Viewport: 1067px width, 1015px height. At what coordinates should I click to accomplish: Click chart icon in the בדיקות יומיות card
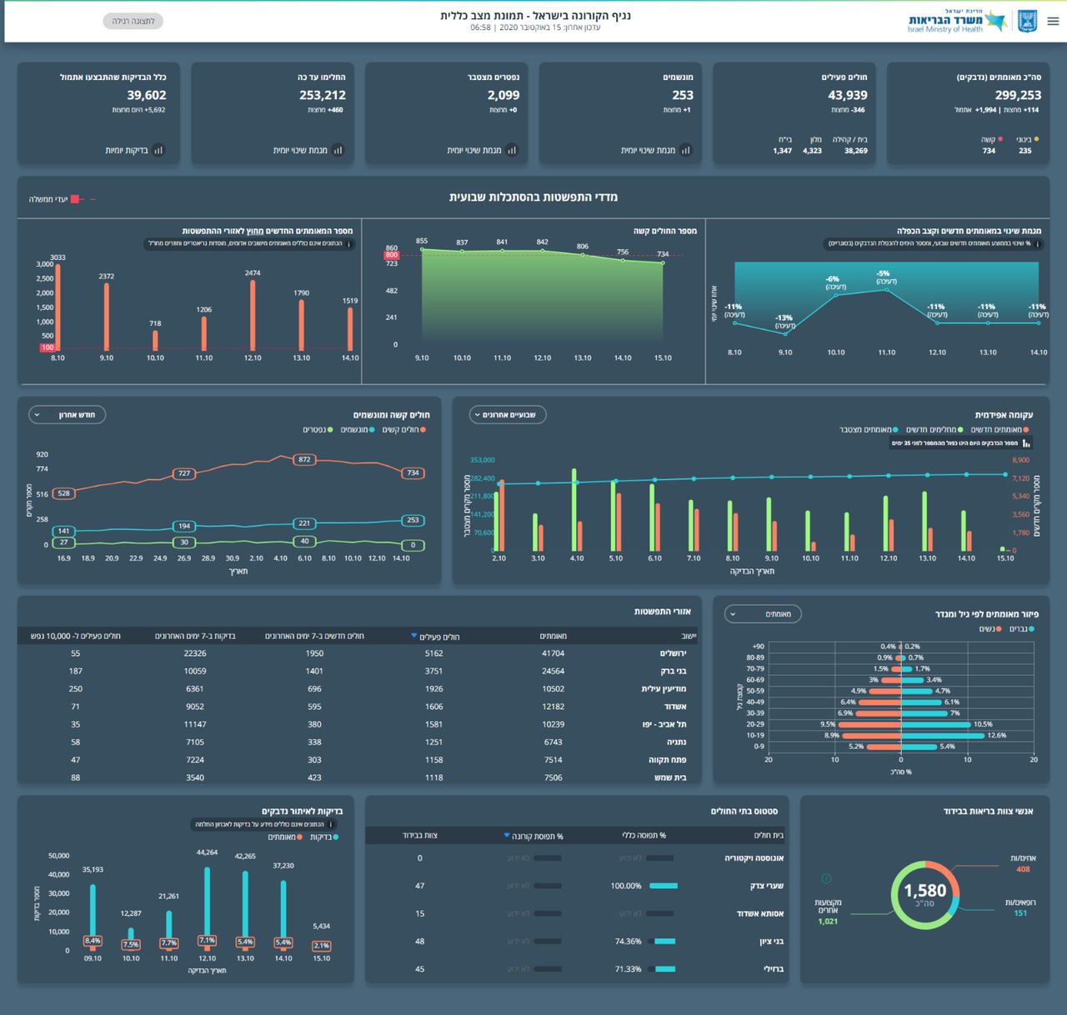pyautogui.click(x=158, y=151)
